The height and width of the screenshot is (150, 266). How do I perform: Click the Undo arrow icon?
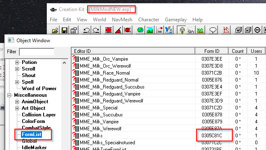click(x=87, y=30)
